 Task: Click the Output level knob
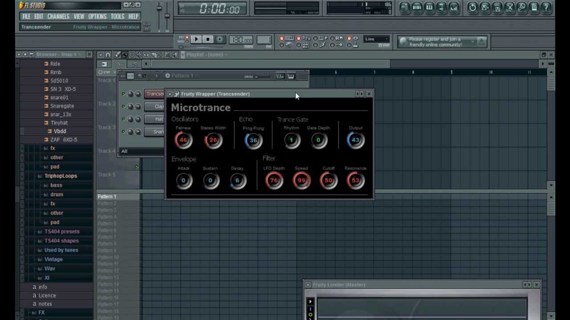(355, 140)
